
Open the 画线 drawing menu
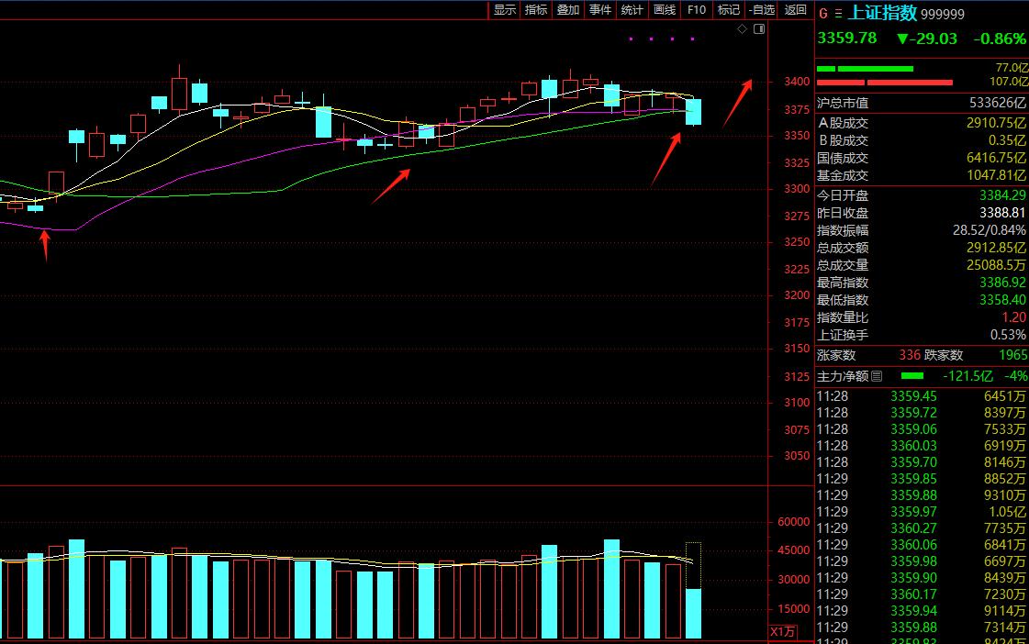665,10
